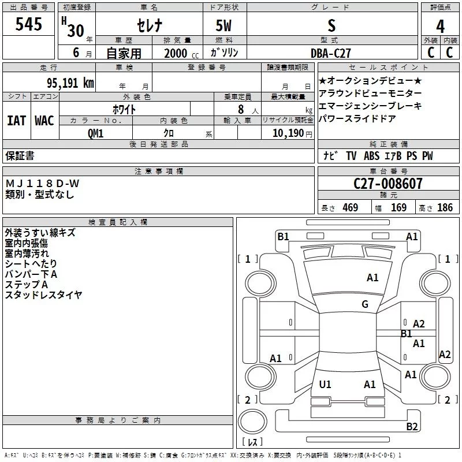Click the width value 169
The image size is (462, 462).
[398, 207]
